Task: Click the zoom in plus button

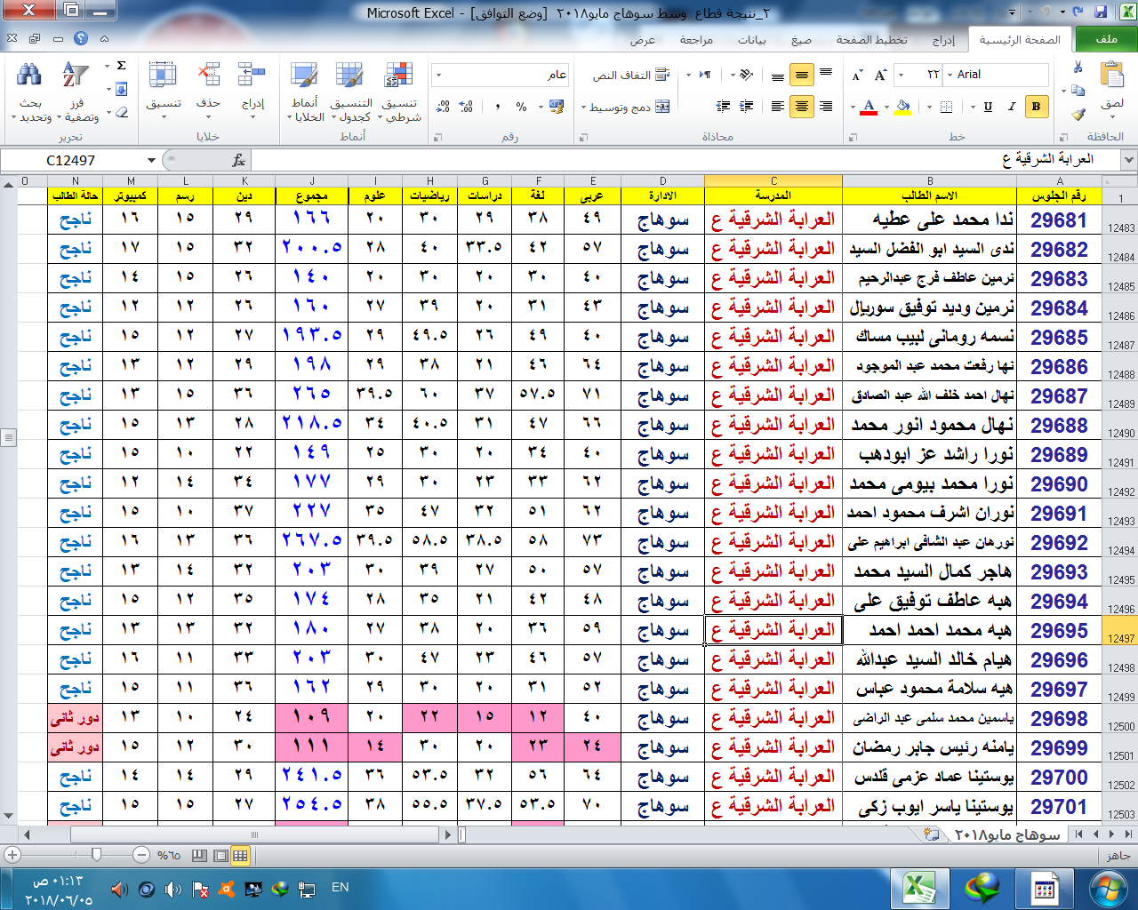Action: tap(12, 855)
